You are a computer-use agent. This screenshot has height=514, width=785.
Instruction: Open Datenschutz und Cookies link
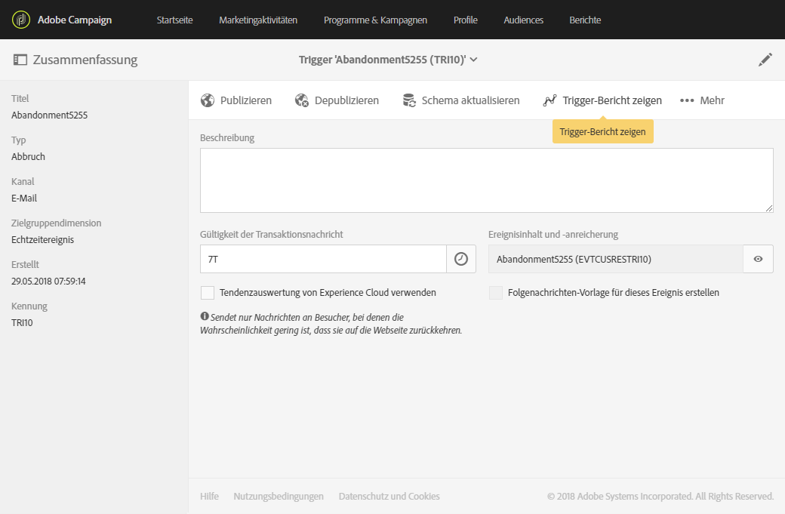pos(389,496)
